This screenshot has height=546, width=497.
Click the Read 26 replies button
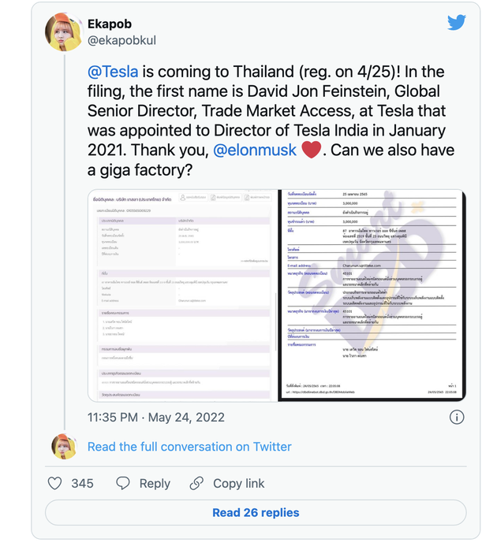pyautogui.click(x=256, y=513)
